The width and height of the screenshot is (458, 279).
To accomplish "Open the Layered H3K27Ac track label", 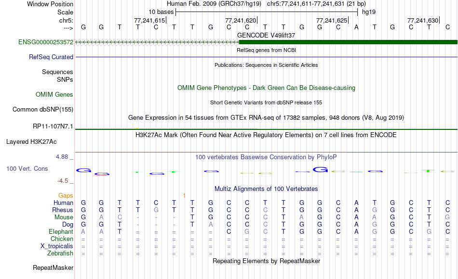I will [x=31, y=142].
